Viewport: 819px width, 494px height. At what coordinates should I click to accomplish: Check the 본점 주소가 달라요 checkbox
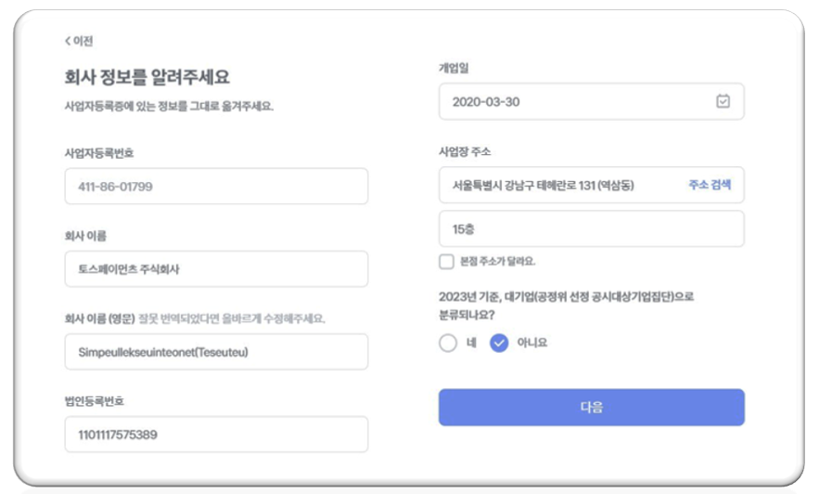click(447, 262)
